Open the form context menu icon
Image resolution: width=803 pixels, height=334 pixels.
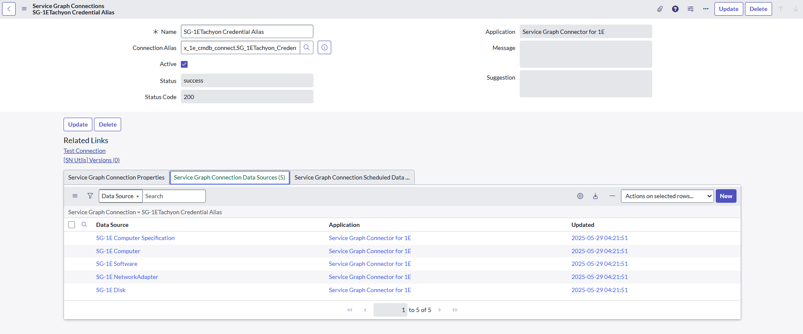[24, 9]
